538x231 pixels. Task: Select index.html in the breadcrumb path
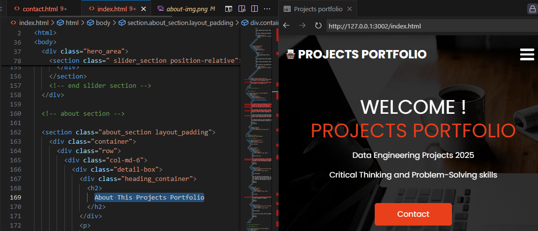33,23
